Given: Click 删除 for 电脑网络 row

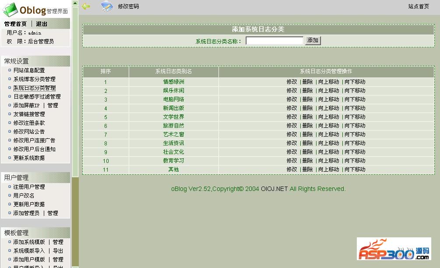Looking at the screenshot, I should pyautogui.click(x=307, y=99).
